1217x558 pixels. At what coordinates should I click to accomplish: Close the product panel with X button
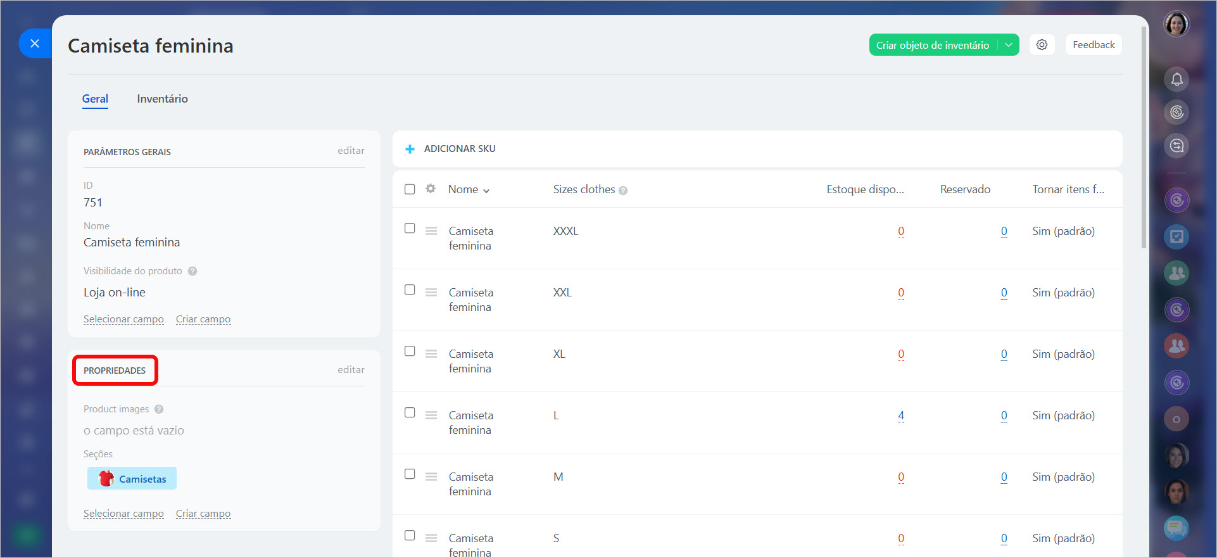pos(35,44)
